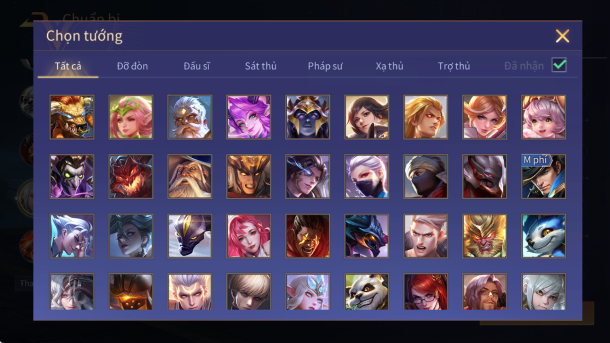Choose the white-haired masked ninja hero
610x343 pixels.
pyautogui.click(x=367, y=177)
